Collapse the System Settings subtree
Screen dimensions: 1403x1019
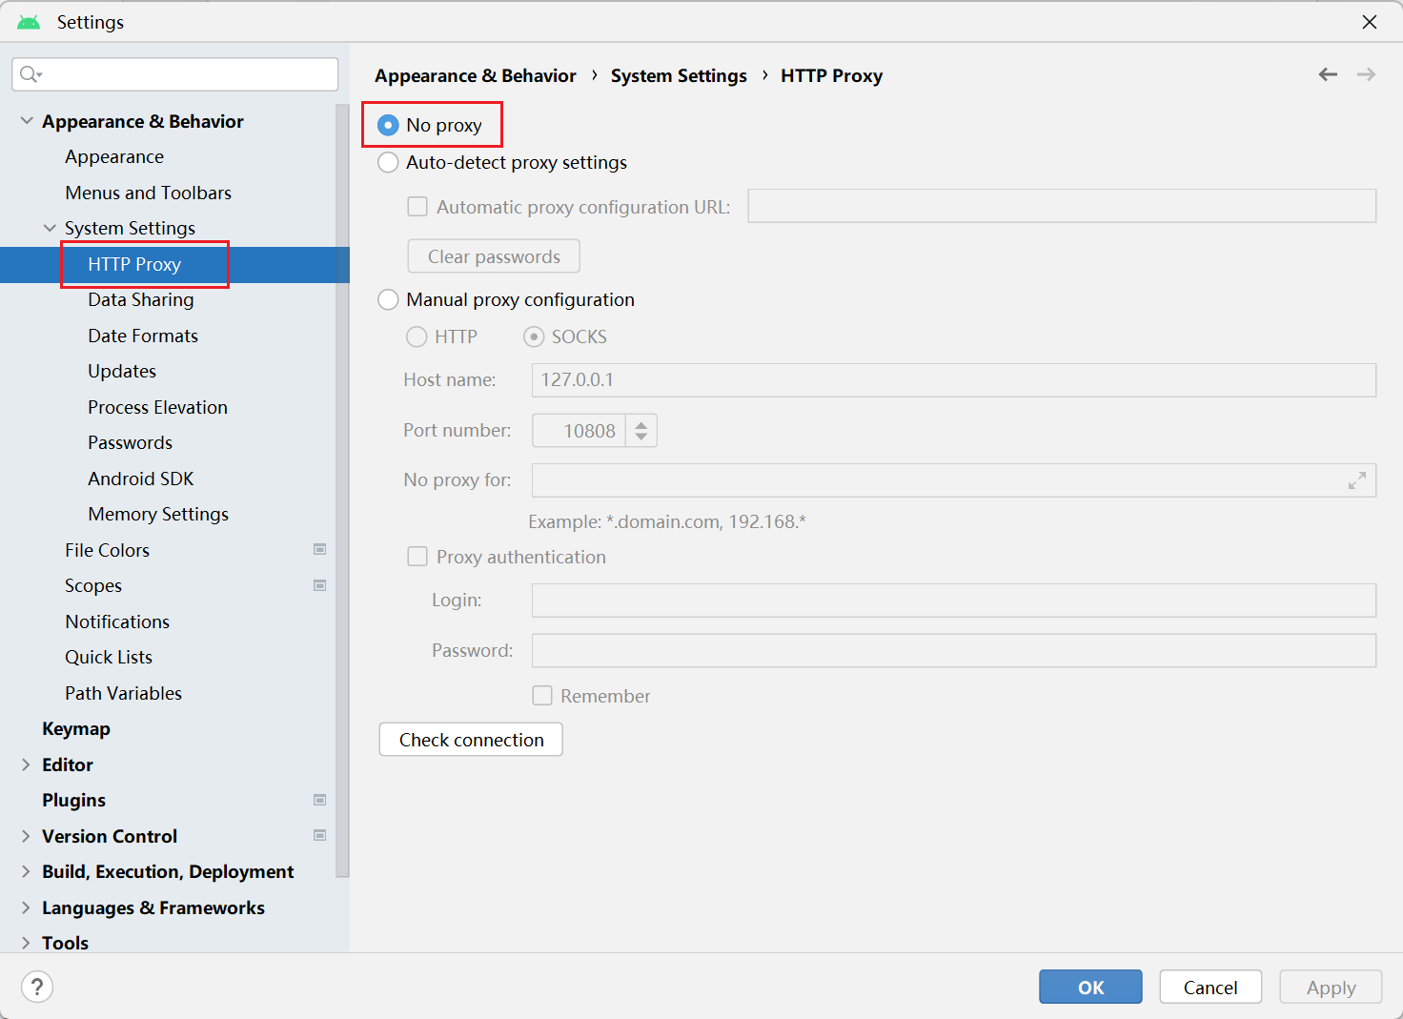tap(50, 228)
